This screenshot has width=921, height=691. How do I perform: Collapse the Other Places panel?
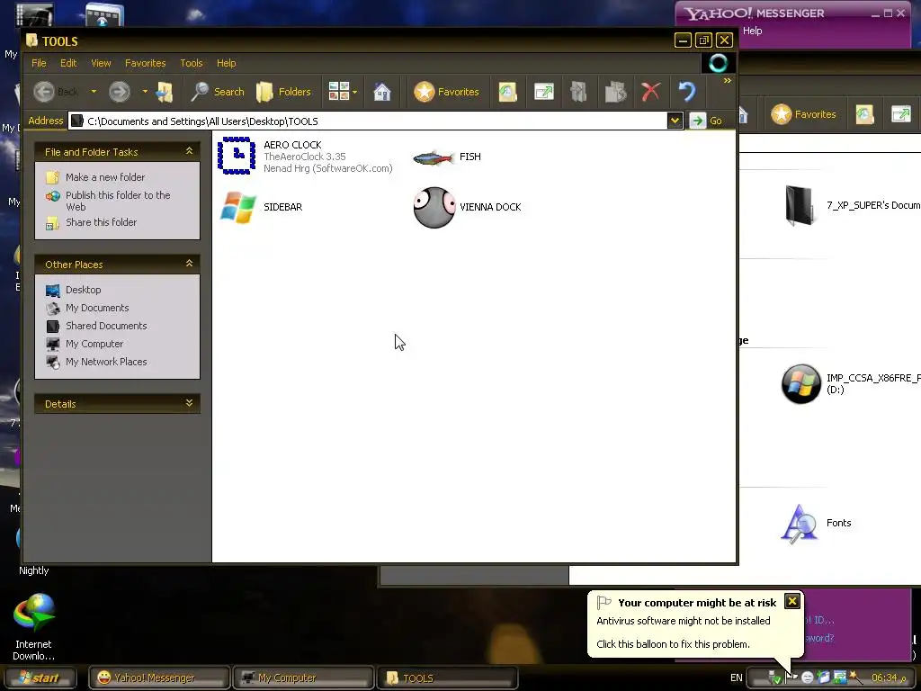189,264
